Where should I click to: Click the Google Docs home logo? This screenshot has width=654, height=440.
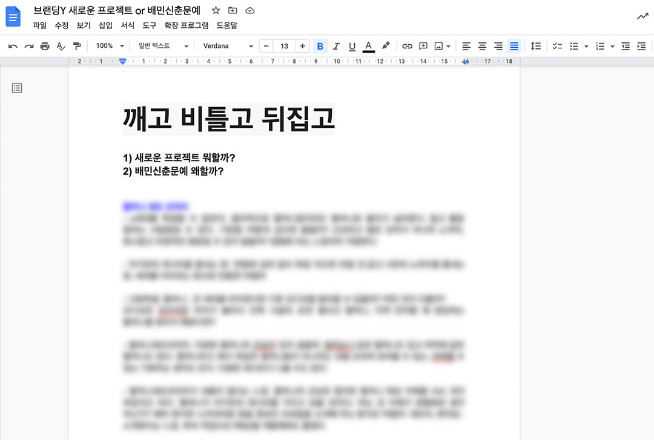(x=13, y=17)
